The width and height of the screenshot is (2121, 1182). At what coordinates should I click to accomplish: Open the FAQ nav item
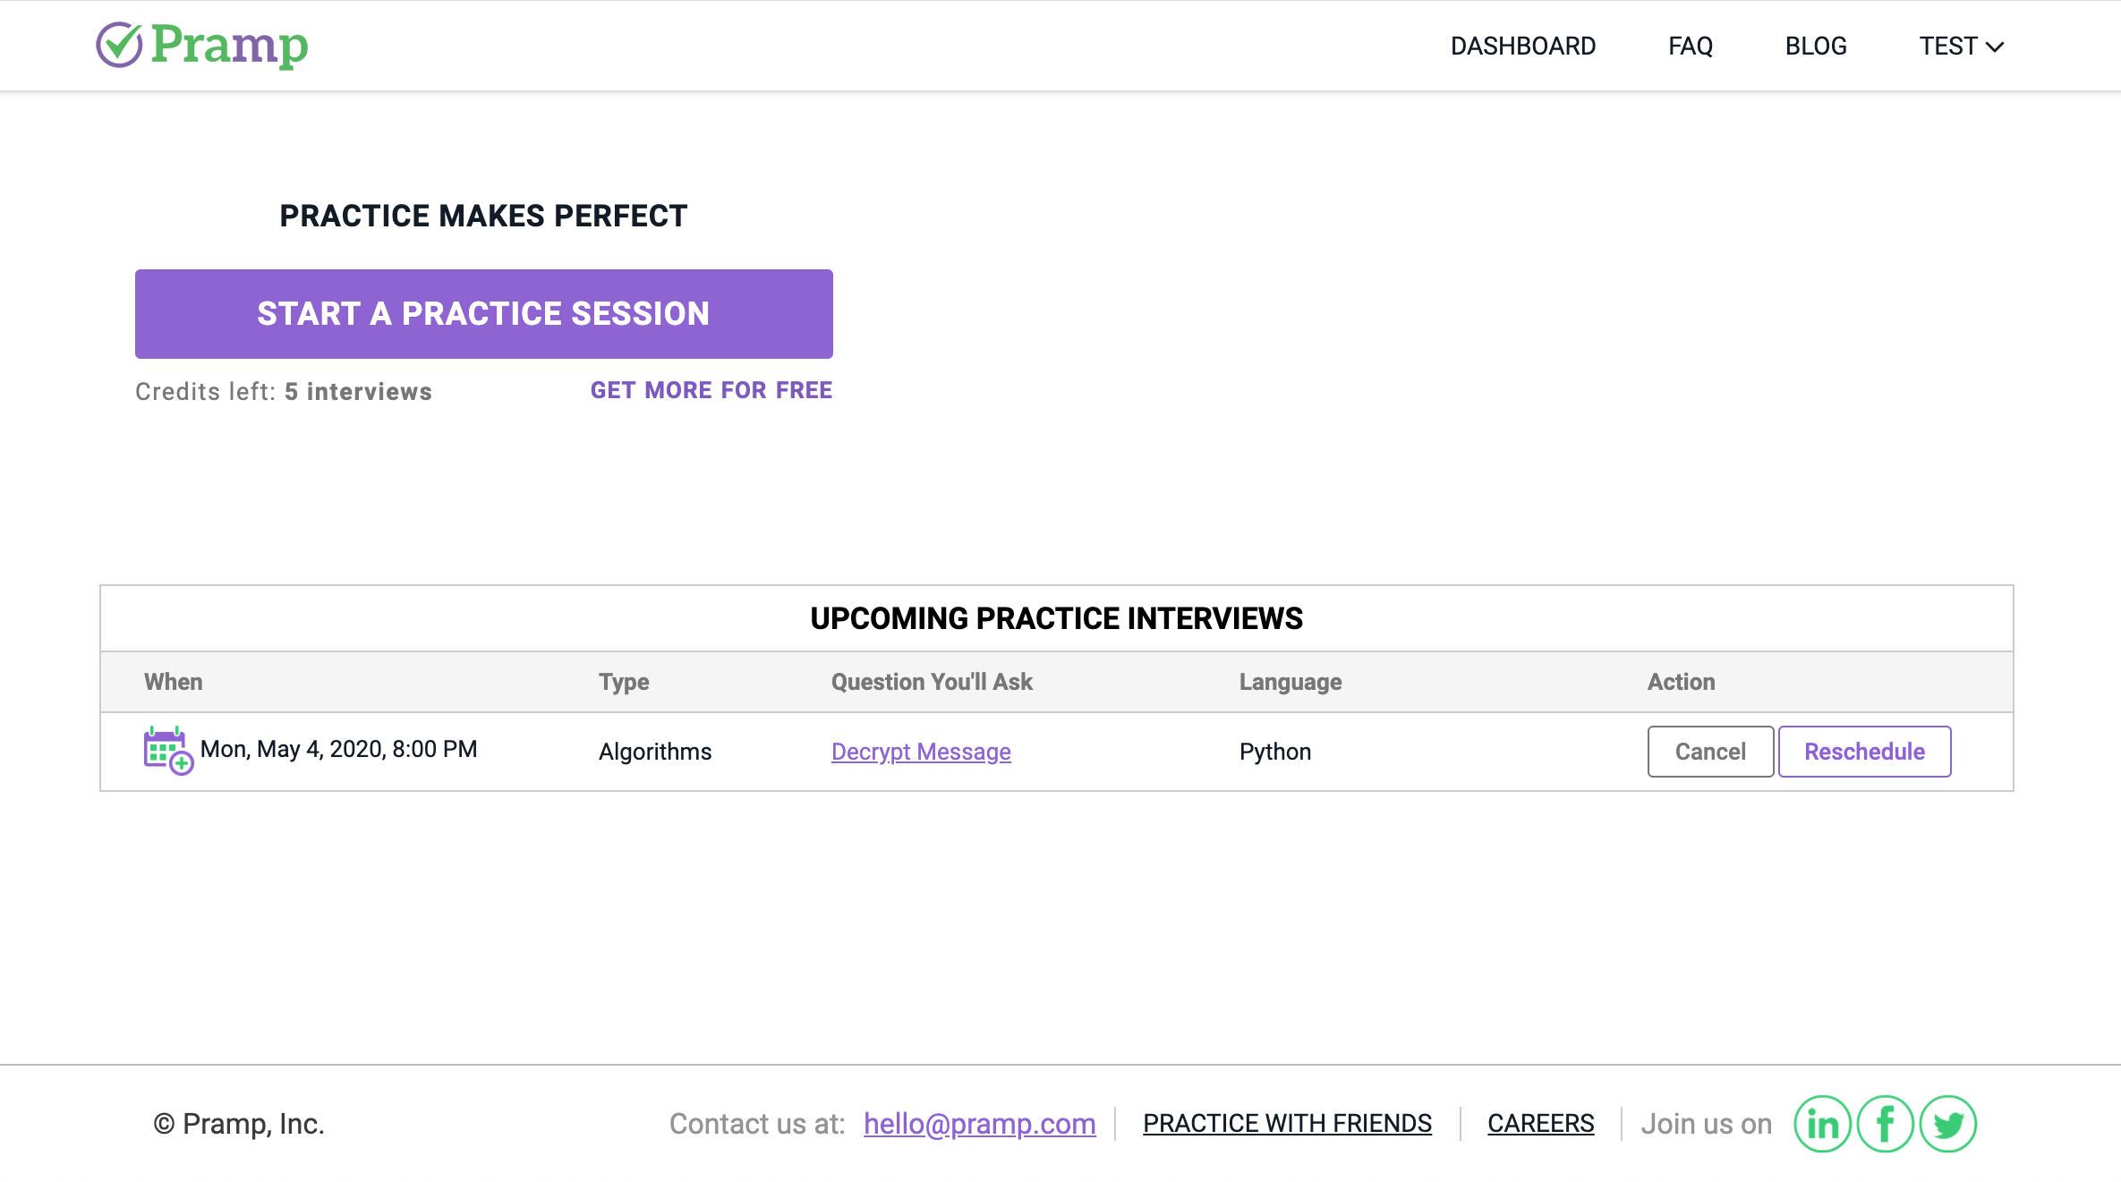[x=1691, y=46]
